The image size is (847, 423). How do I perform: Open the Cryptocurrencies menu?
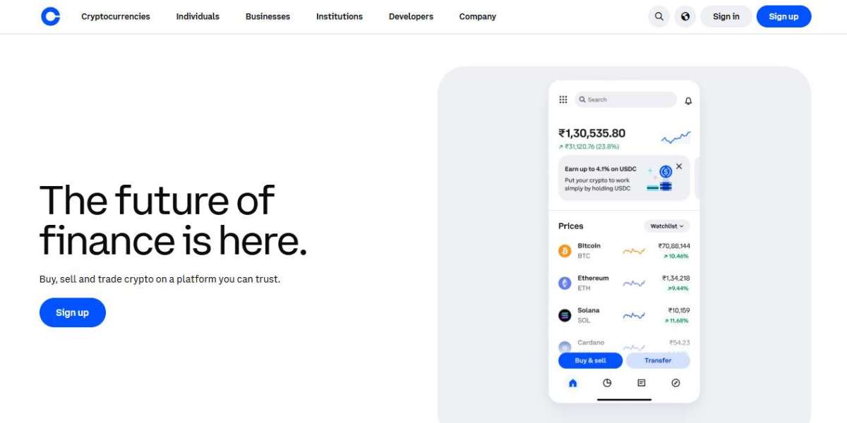(116, 16)
